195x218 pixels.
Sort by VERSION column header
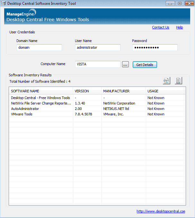tap(87, 91)
